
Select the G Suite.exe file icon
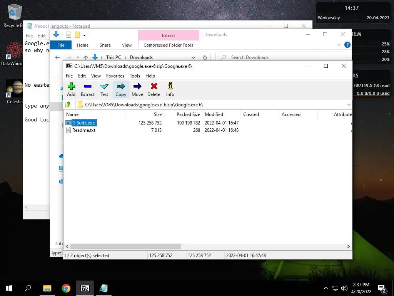(68, 123)
